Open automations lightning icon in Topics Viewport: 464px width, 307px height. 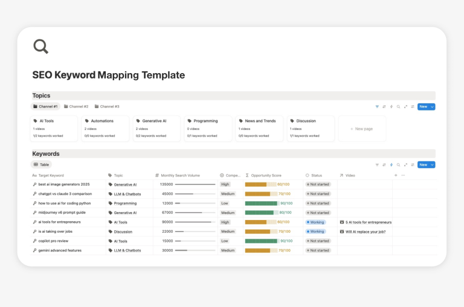click(391, 106)
